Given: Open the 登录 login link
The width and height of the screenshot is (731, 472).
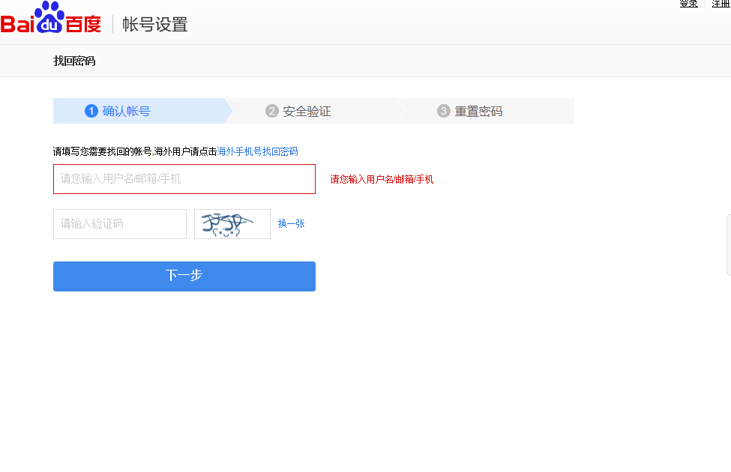Looking at the screenshot, I should (x=688, y=3).
